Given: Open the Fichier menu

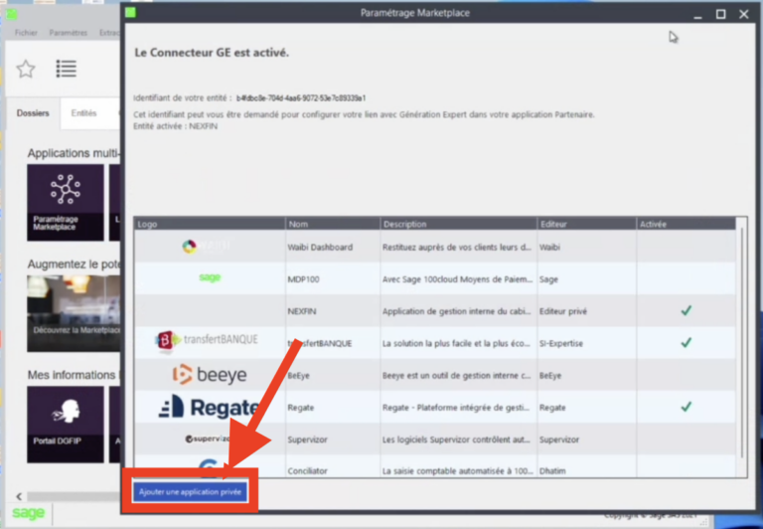Looking at the screenshot, I should 26,33.
